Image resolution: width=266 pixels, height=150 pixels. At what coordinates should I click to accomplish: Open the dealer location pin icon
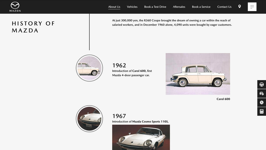[240, 6]
